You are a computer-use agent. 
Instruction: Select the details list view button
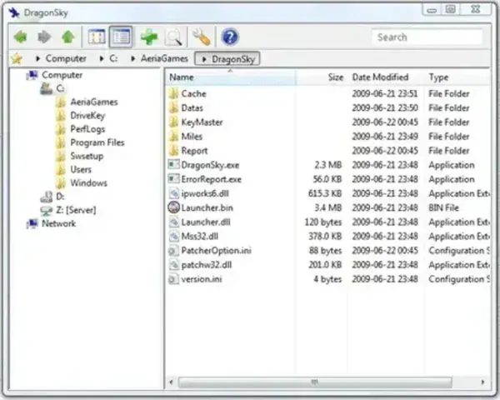[121, 37]
